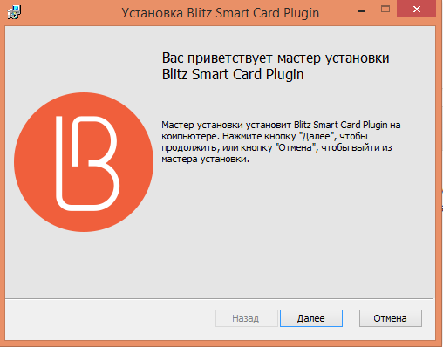Click the disabled Назад button
The image size is (443, 347).
click(x=246, y=318)
